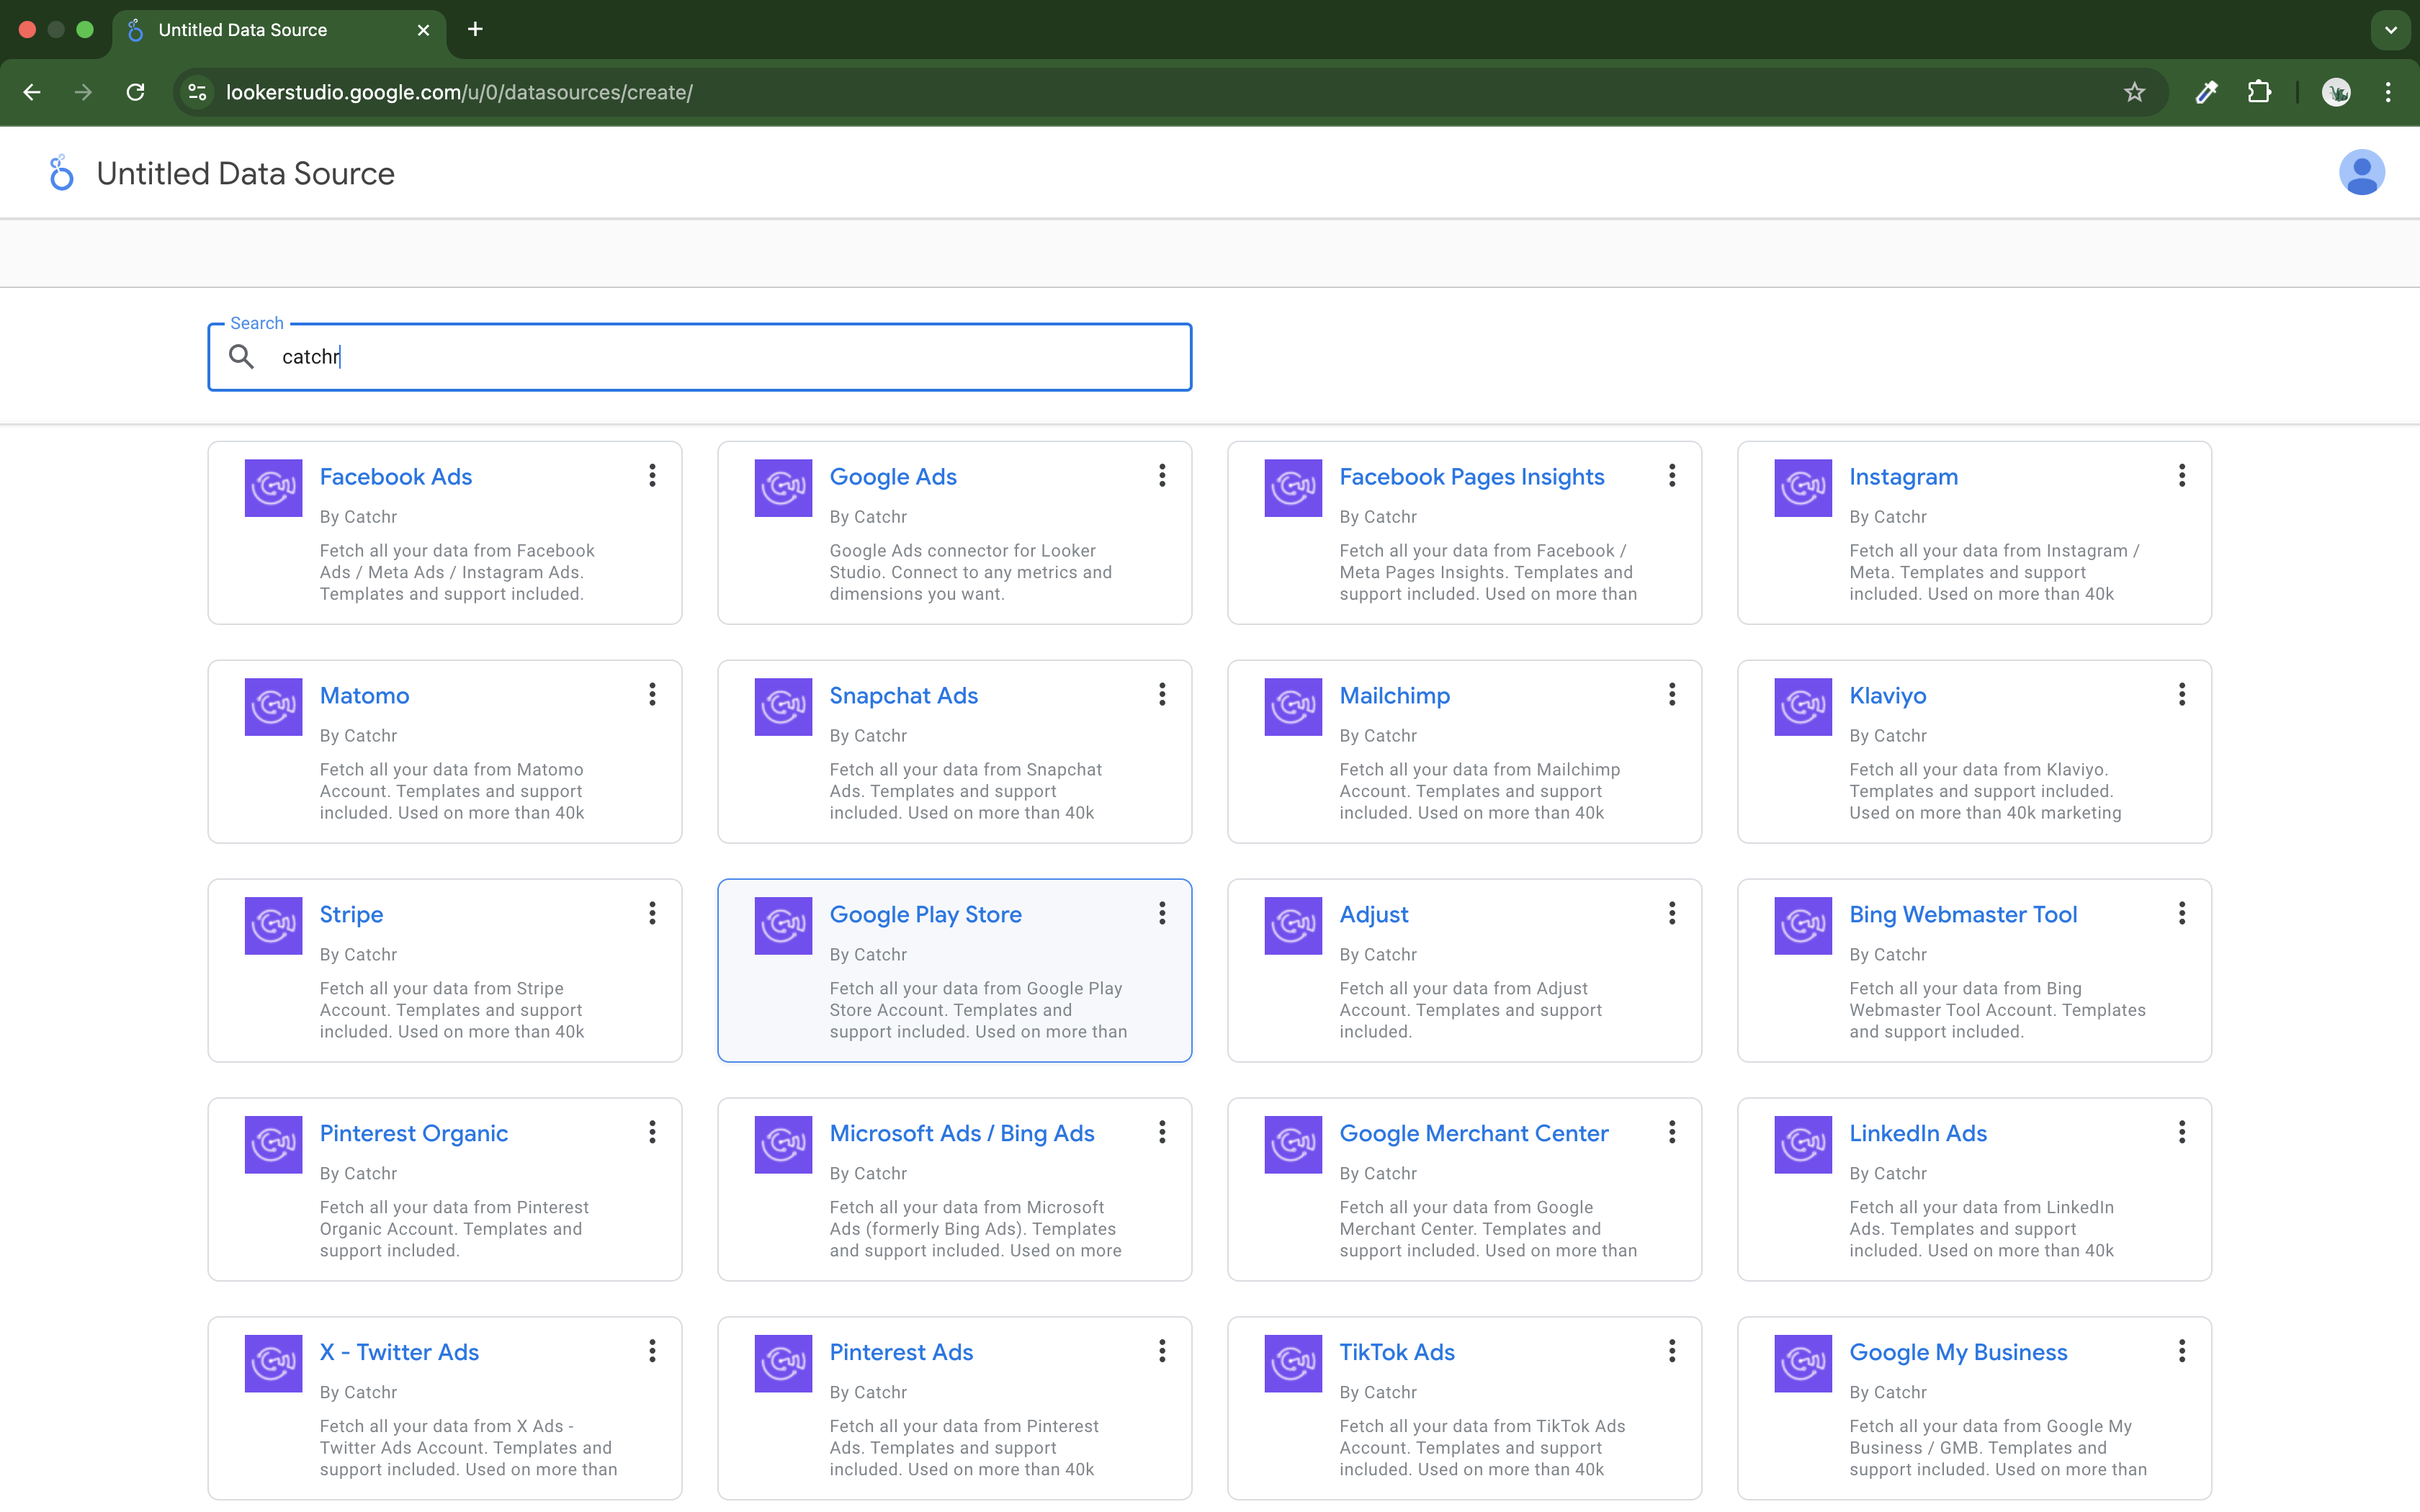Viewport: 2420px width, 1512px height.
Task: Open Mailchimp card more options
Action: [x=1672, y=695]
